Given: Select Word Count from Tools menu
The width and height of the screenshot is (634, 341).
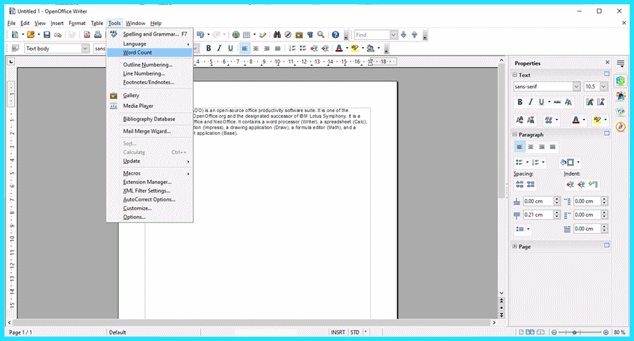Looking at the screenshot, I should [149, 53].
